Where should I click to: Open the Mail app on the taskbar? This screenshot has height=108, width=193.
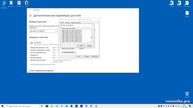coord(57,106)
